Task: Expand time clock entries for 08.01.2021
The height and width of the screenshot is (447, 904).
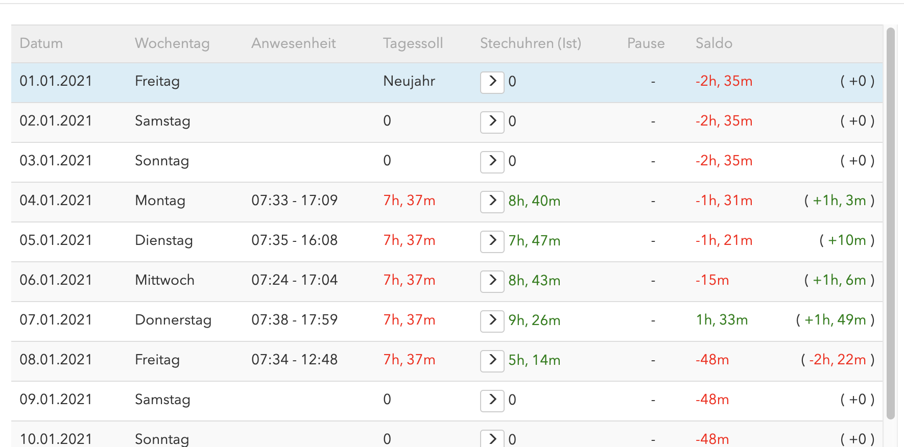Action: pyautogui.click(x=492, y=361)
